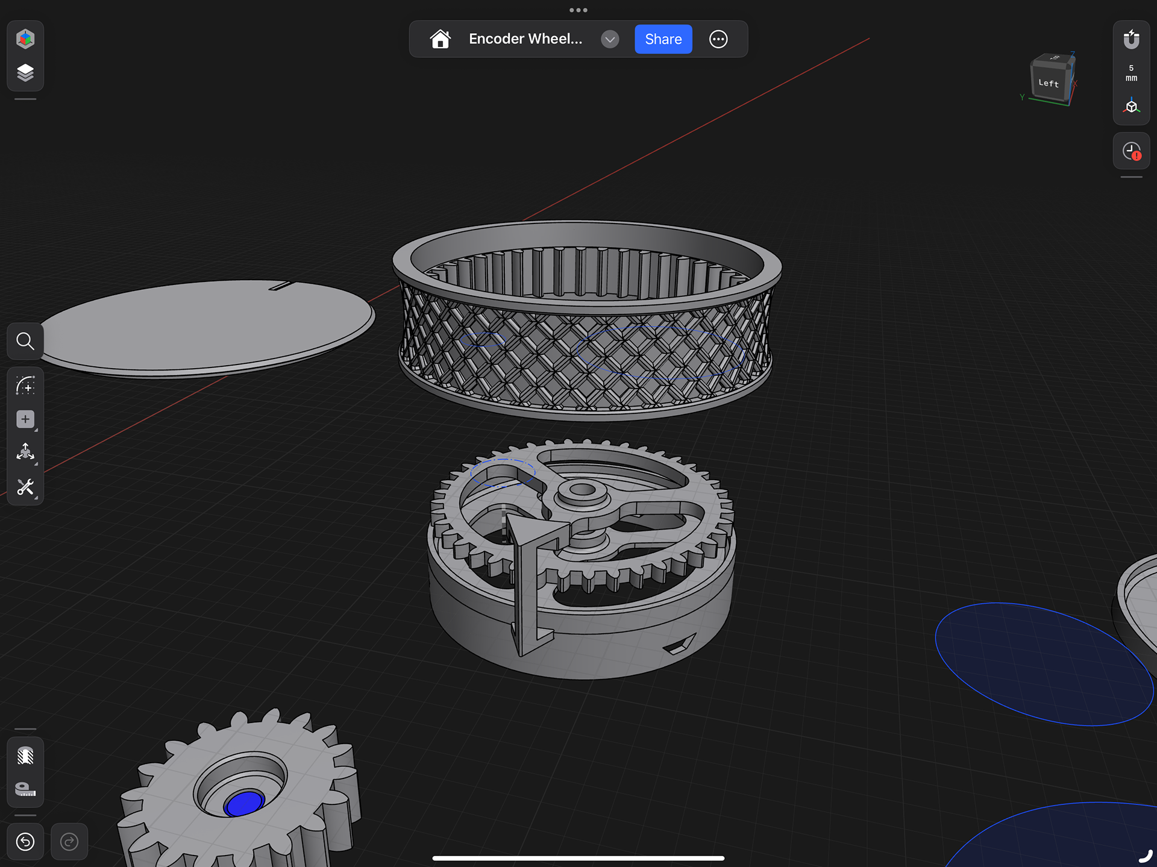The width and height of the screenshot is (1157, 867).
Task: Open the search tool
Action: [x=25, y=342]
